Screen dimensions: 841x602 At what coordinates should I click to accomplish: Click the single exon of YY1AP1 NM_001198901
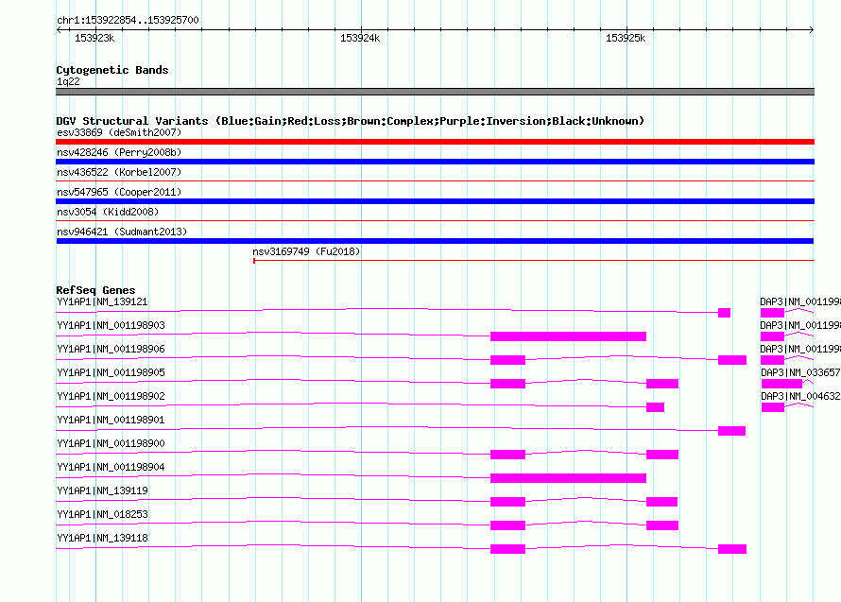click(x=731, y=431)
